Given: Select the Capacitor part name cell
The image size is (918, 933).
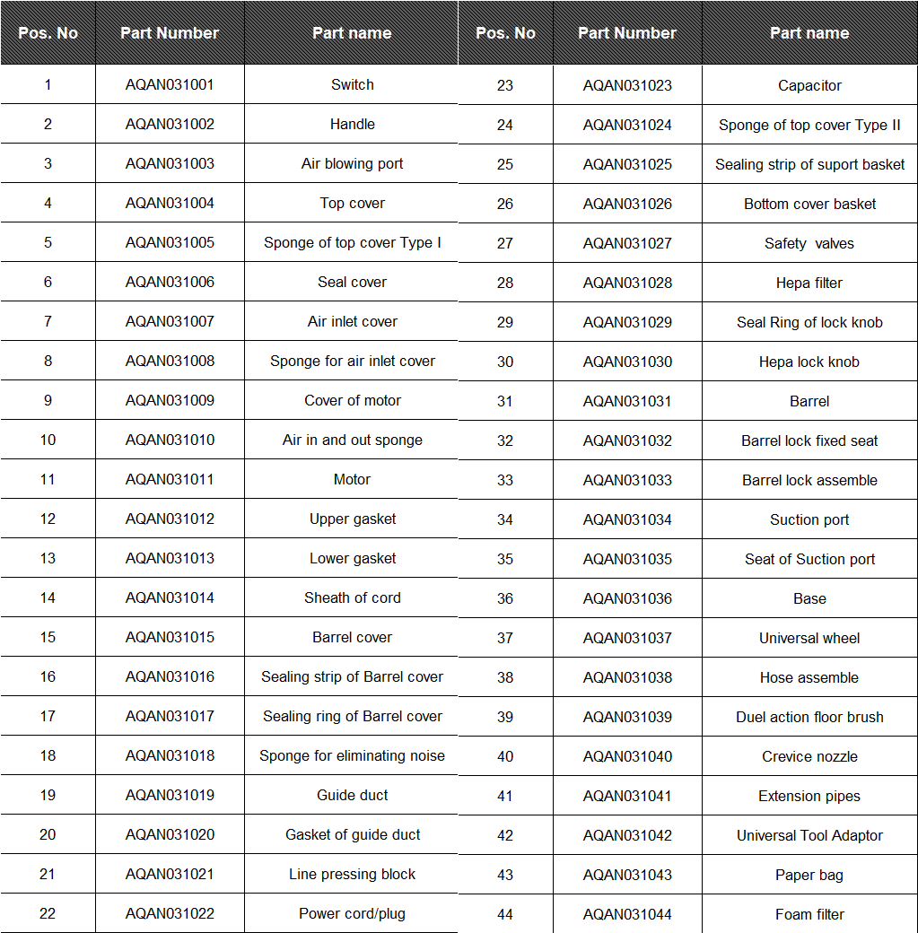Looking at the screenshot, I should [809, 85].
